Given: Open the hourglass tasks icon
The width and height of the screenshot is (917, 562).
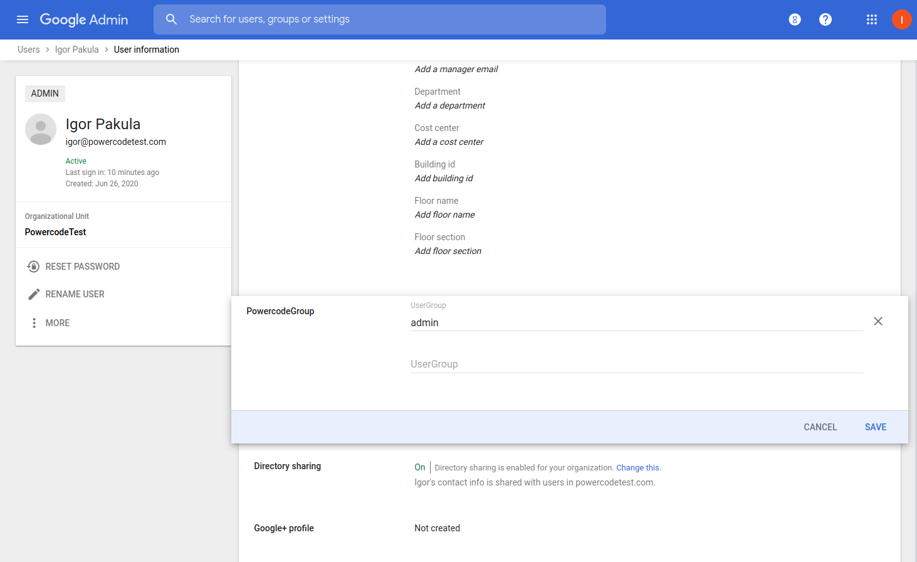Looking at the screenshot, I should click(795, 19).
